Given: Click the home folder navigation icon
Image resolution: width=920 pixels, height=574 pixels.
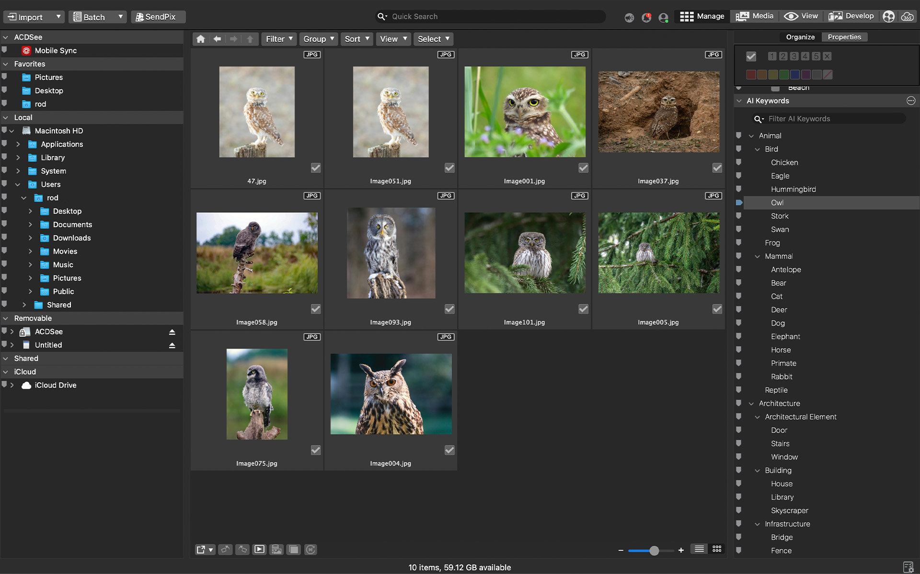Looking at the screenshot, I should tap(201, 39).
